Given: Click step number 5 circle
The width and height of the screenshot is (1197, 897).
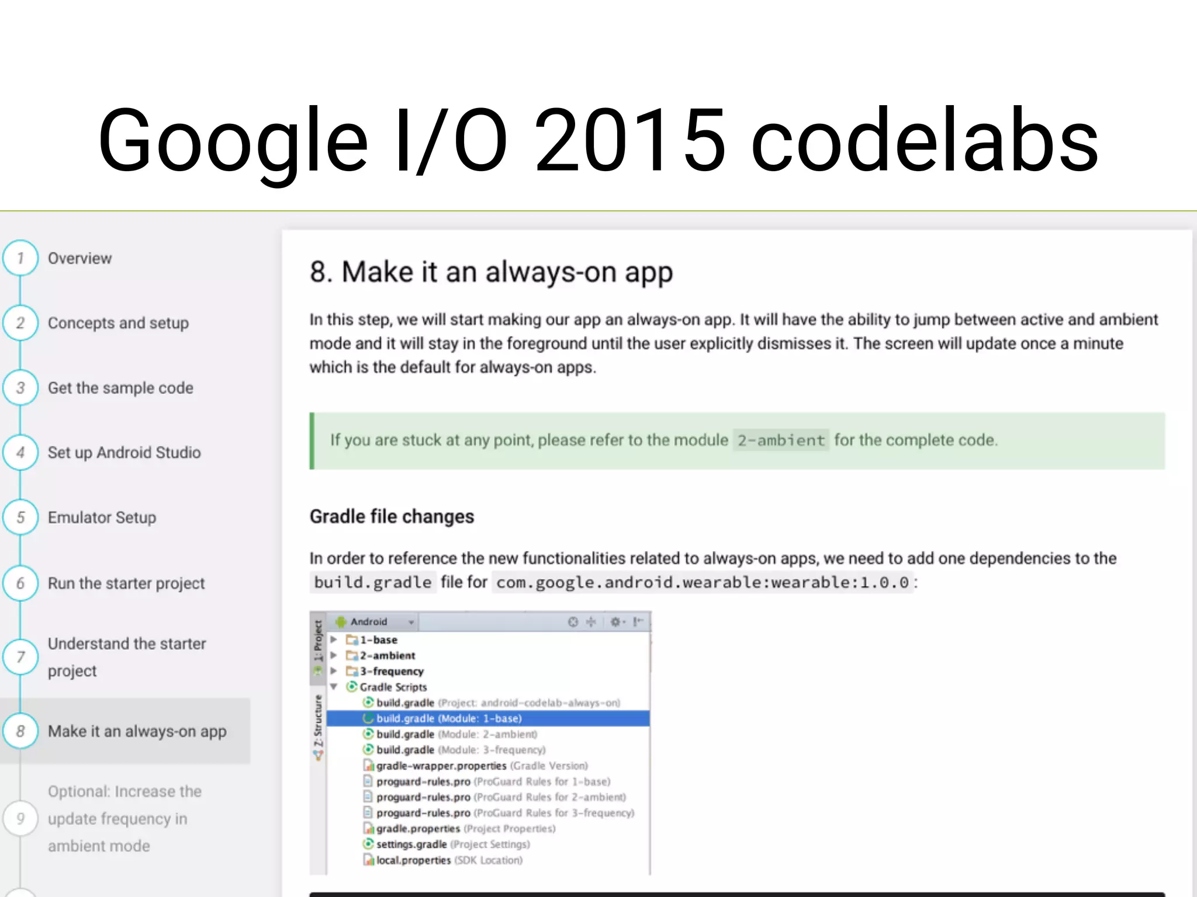Looking at the screenshot, I should click(x=20, y=517).
